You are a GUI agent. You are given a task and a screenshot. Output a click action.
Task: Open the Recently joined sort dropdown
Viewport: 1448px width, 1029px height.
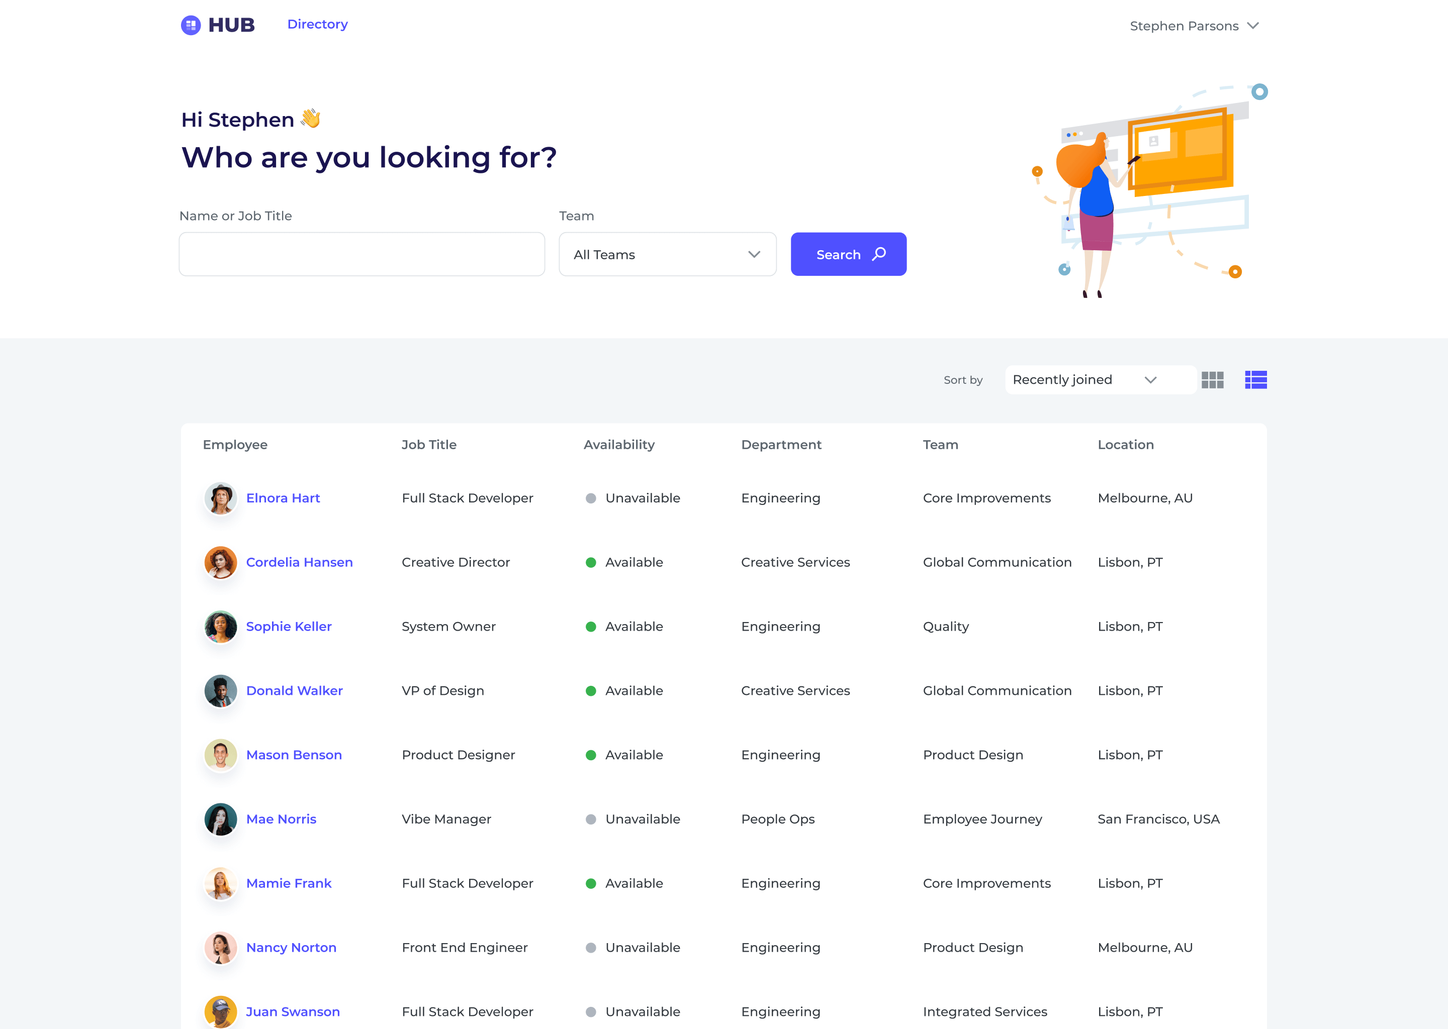1101,379
